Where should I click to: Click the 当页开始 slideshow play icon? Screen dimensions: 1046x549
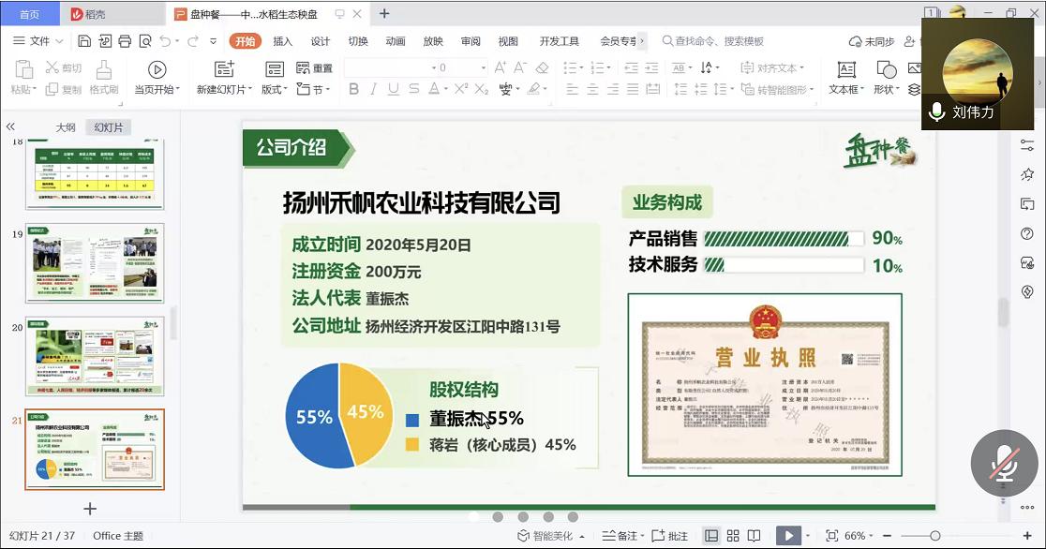pos(157,69)
